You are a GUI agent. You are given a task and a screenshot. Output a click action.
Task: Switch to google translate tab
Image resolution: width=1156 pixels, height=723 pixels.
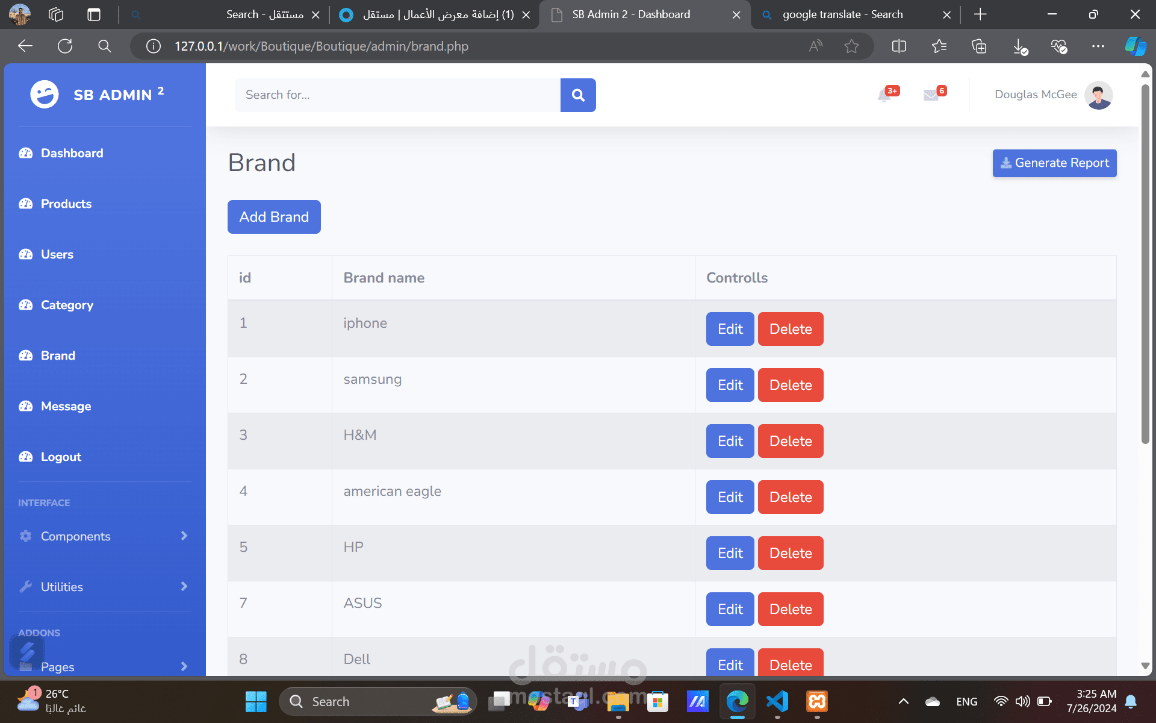[842, 14]
